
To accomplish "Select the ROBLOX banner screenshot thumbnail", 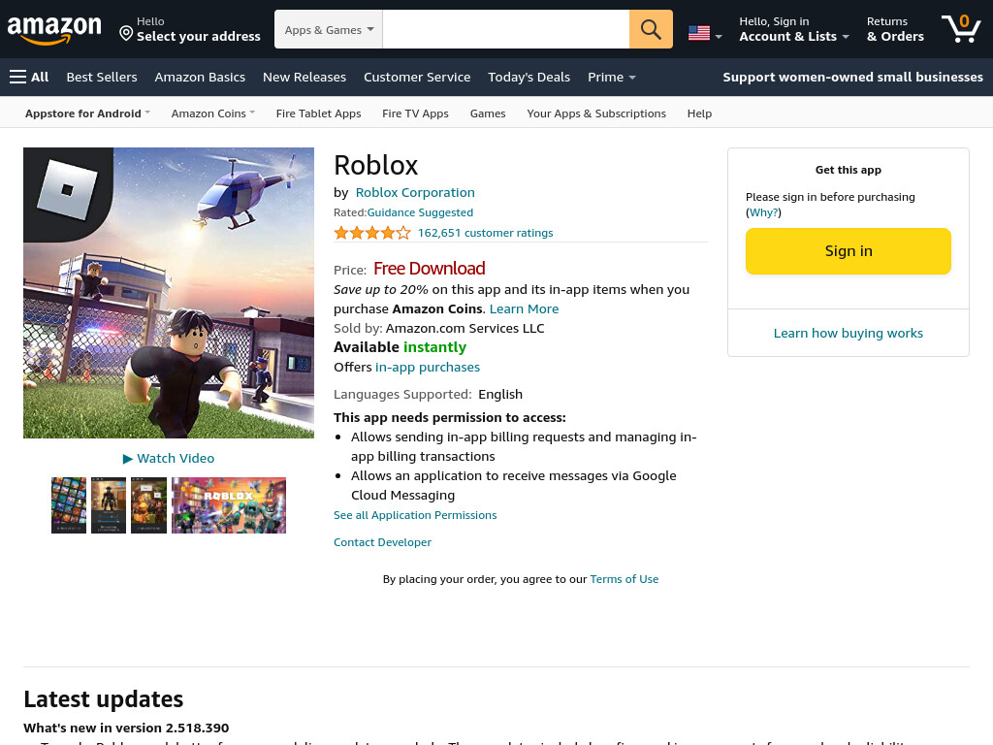I will [229, 505].
